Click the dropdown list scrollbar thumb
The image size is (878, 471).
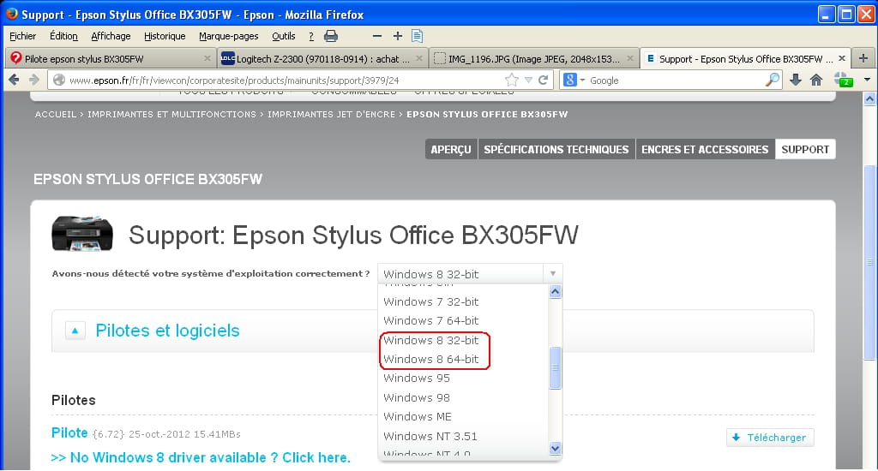pyautogui.click(x=555, y=367)
